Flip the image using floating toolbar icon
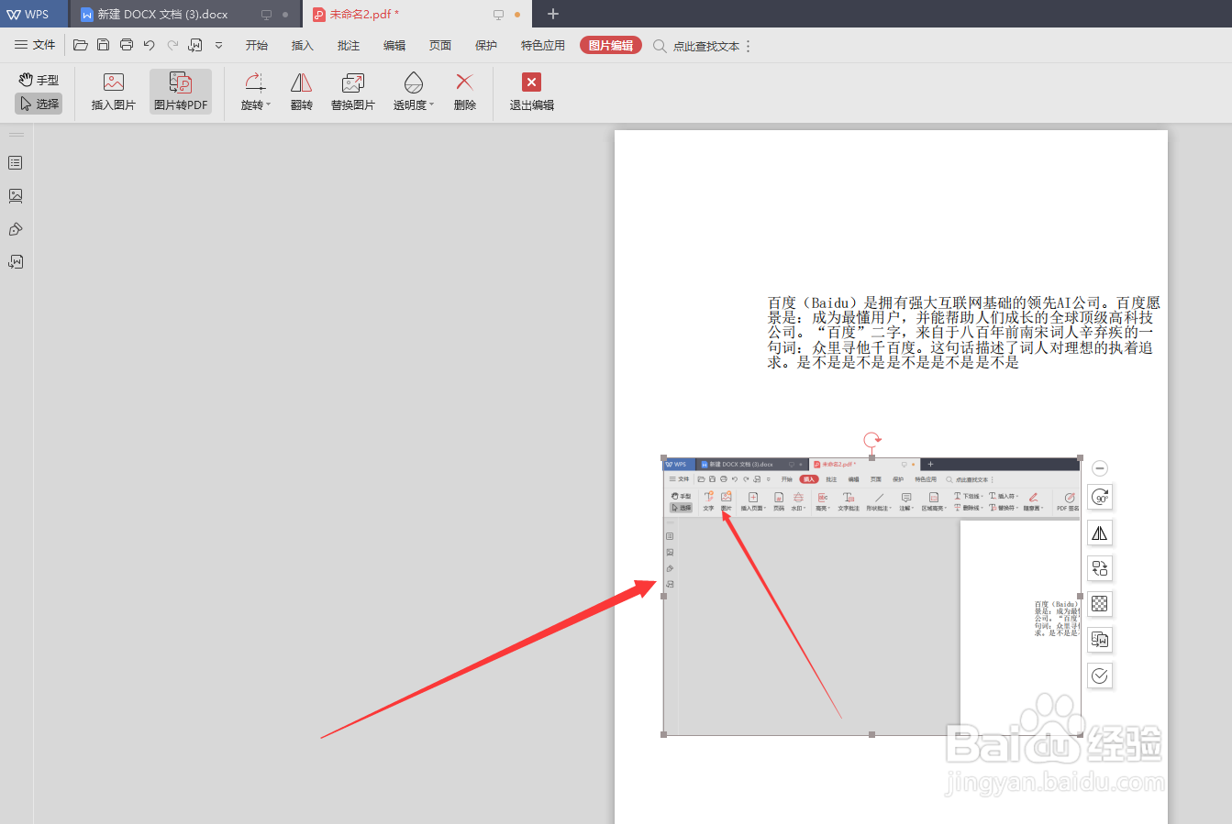This screenshot has width=1232, height=824. (x=1100, y=533)
